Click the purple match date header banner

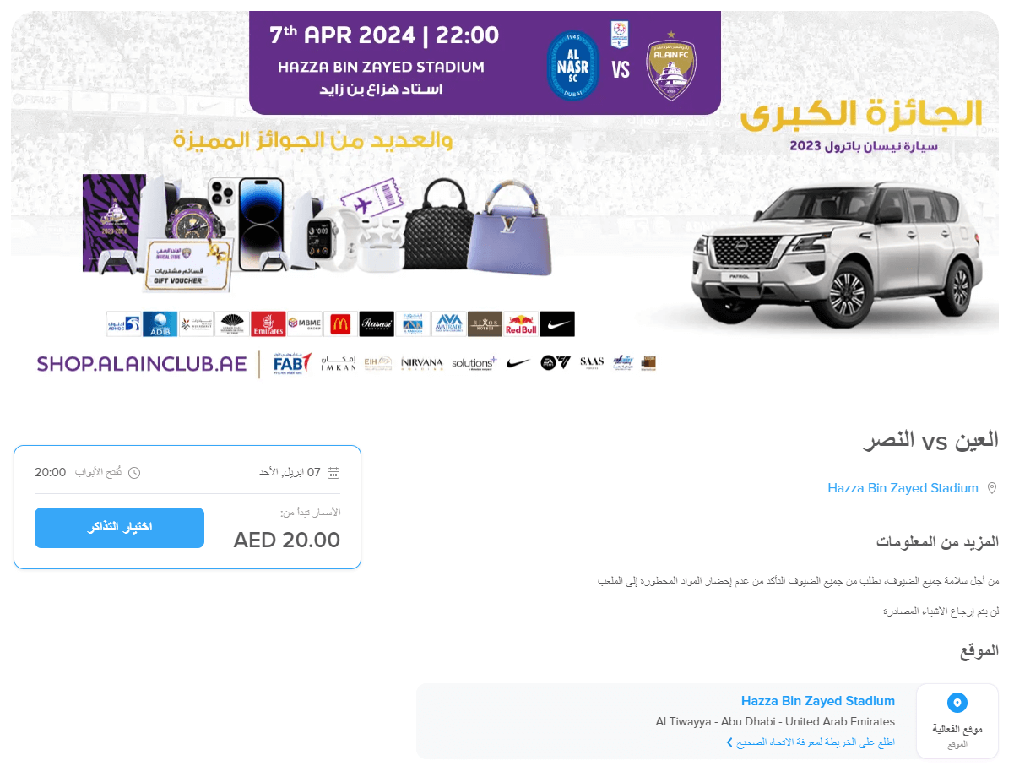485,62
